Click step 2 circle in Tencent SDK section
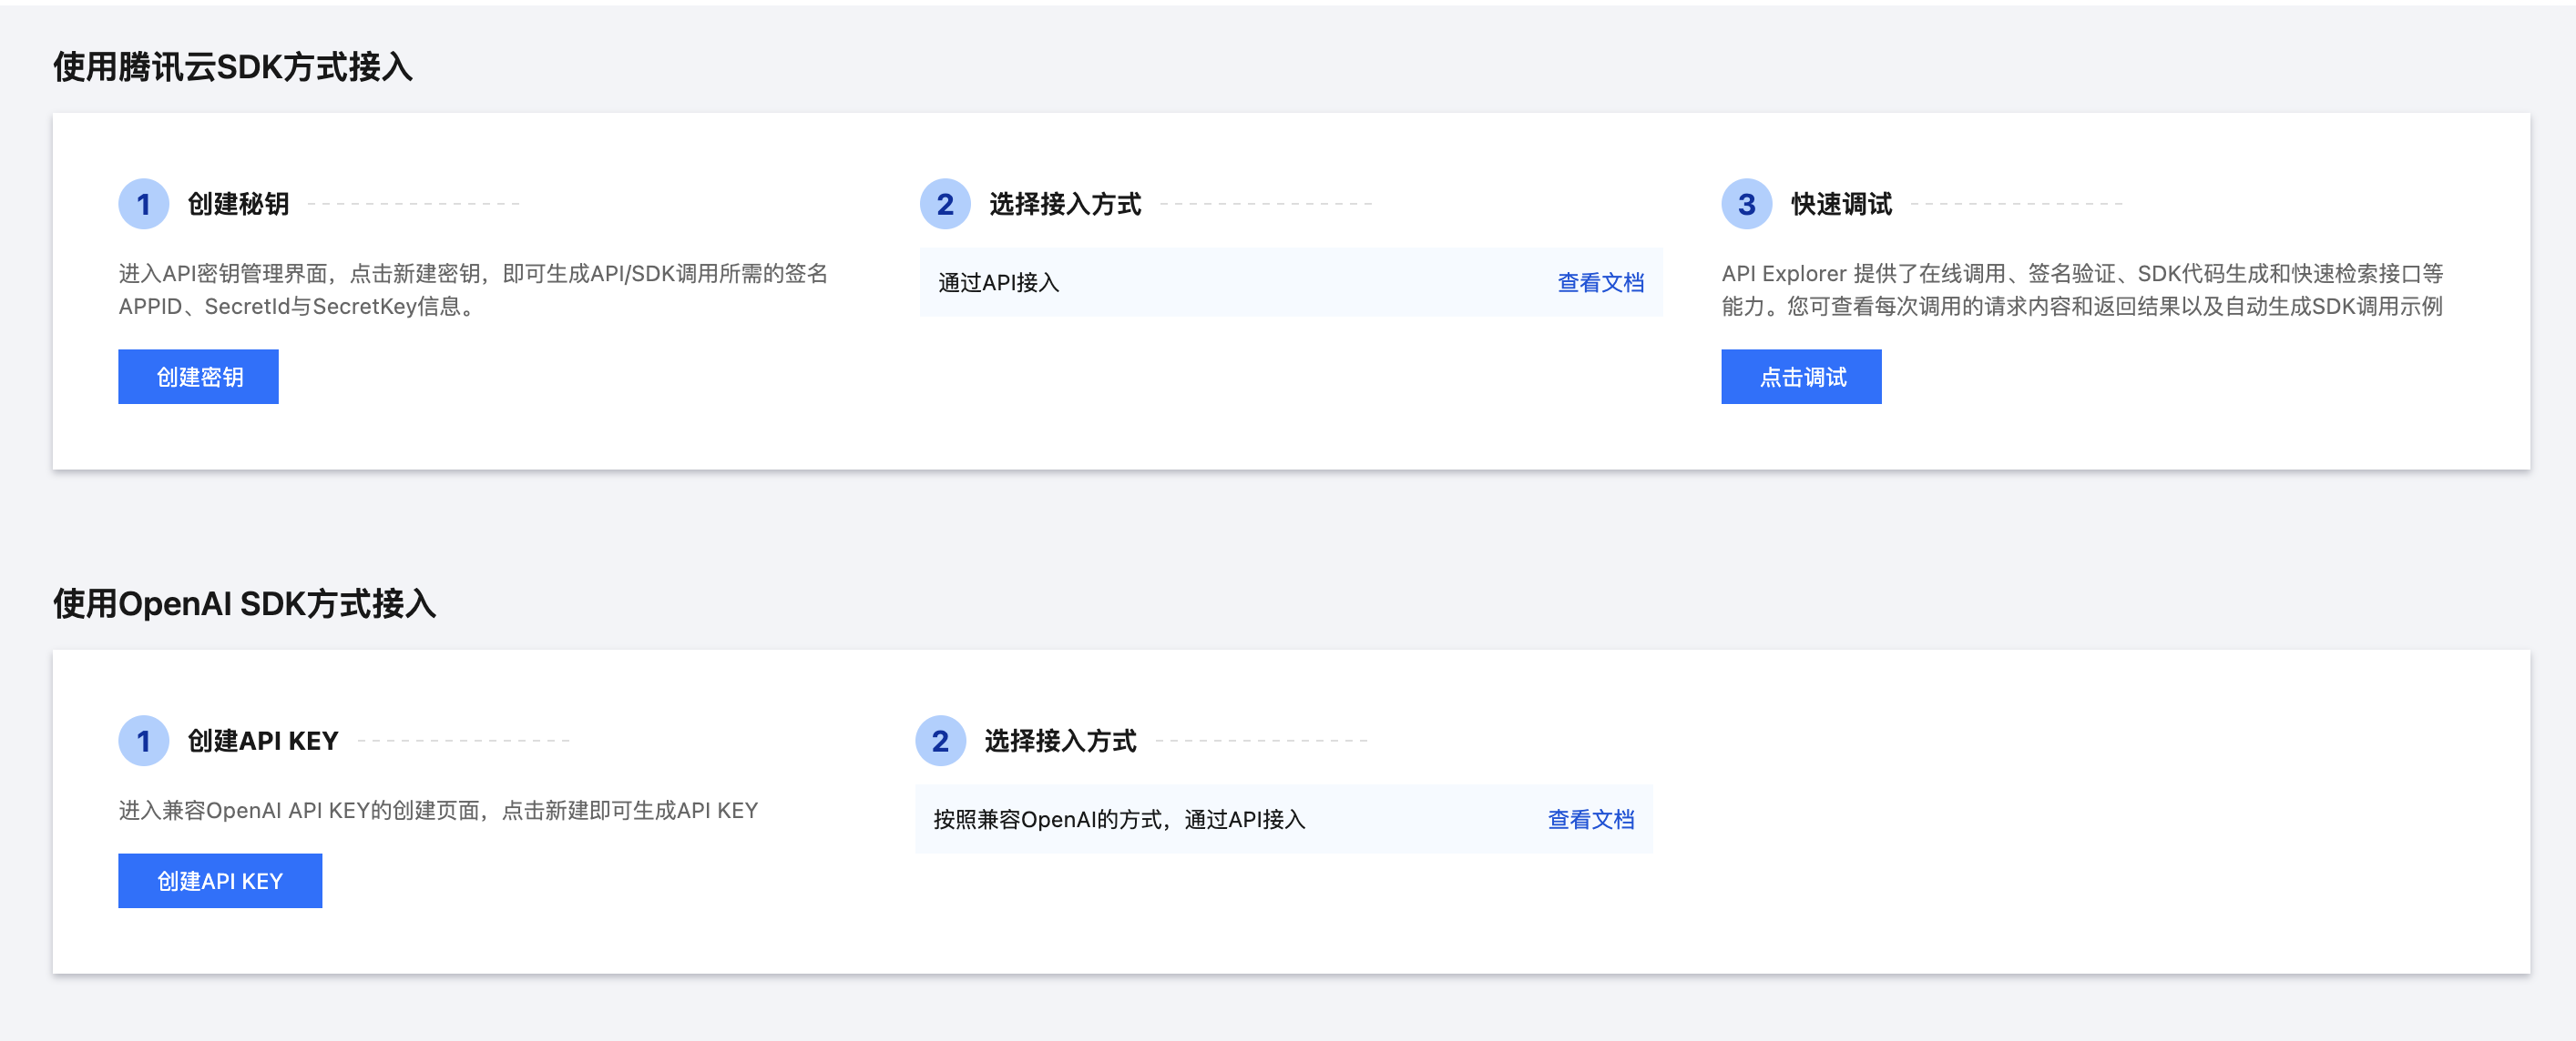This screenshot has height=1041, width=2576. [944, 204]
